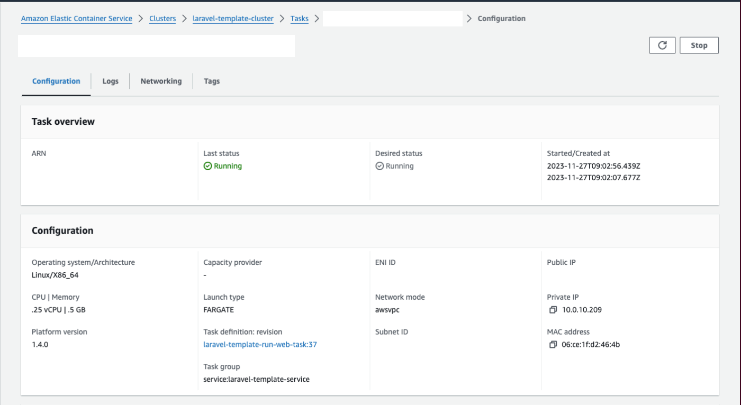Go to Amazon Elastic Container Service breadcrumb
The width and height of the screenshot is (741, 405).
click(77, 19)
